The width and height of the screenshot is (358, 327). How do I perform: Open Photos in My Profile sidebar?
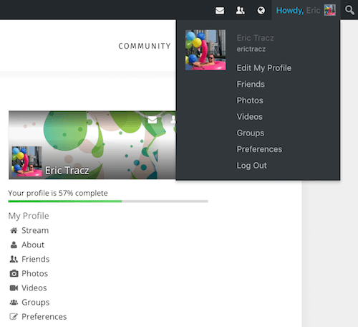tap(35, 273)
